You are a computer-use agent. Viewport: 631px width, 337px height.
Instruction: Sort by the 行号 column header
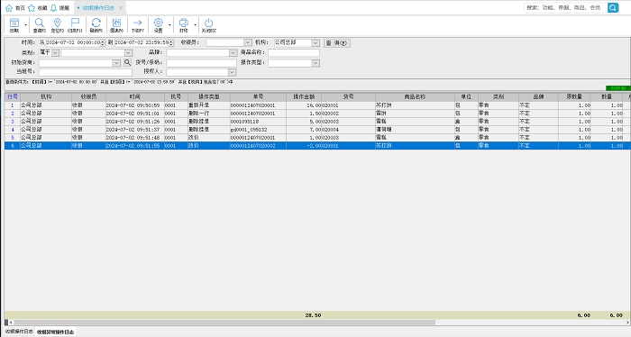coord(13,97)
